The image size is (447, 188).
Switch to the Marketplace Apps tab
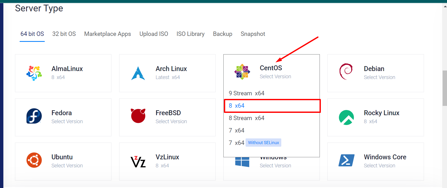[x=107, y=34]
